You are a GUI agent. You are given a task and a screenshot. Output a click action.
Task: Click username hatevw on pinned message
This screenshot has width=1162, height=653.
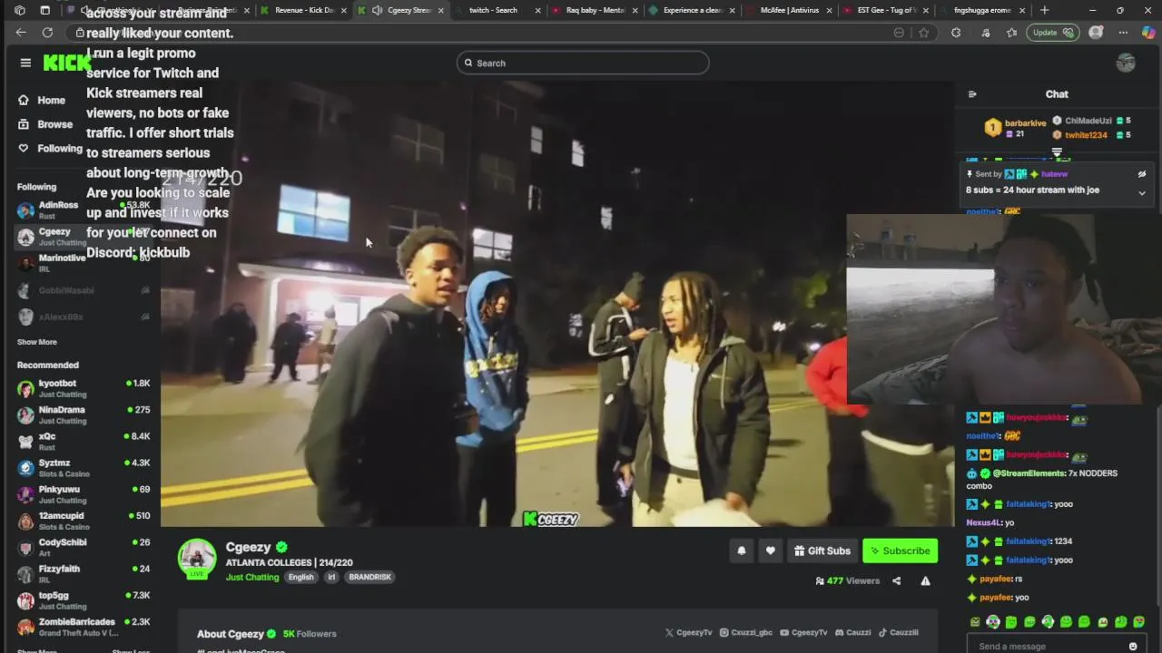point(1054,174)
